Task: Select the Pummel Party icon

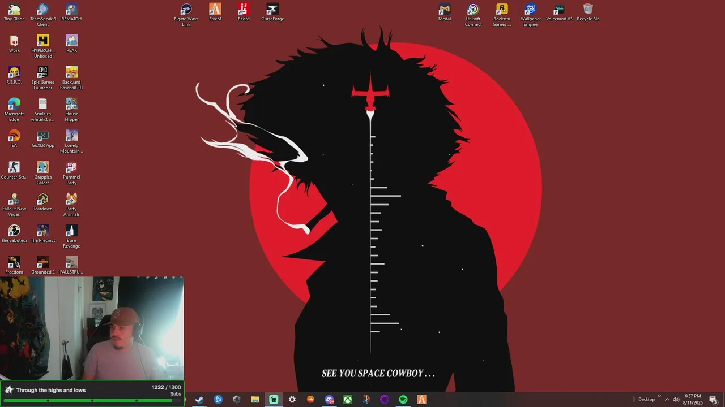Action: point(71,173)
